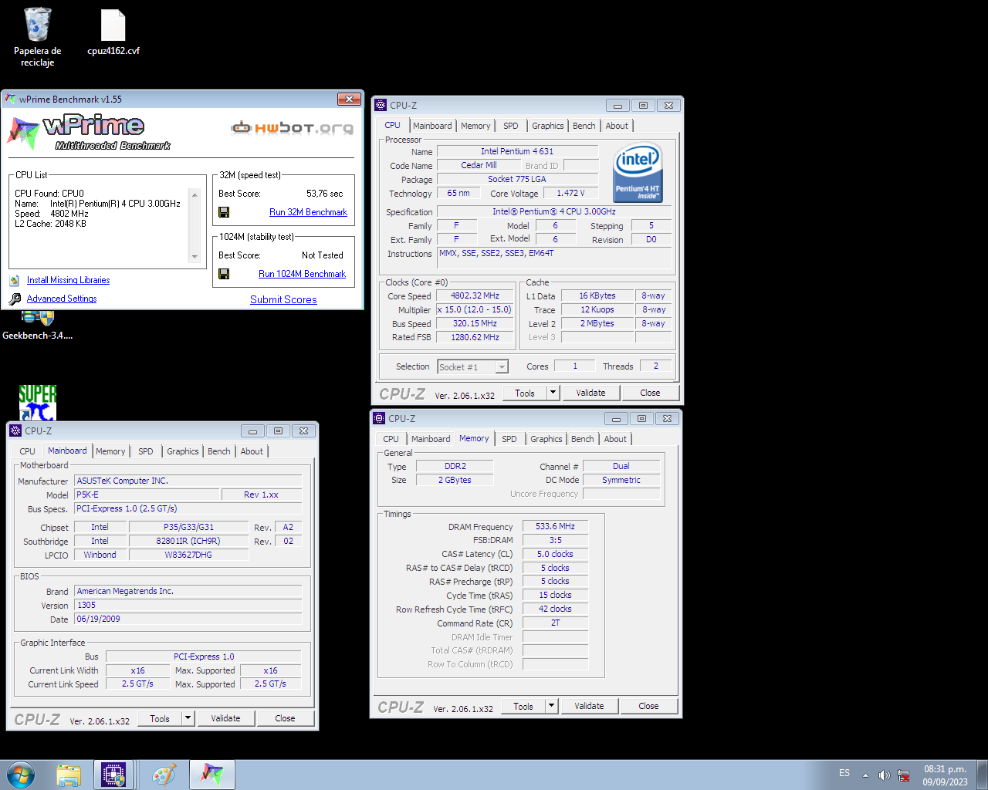This screenshot has height=790, width=988.
Task: Click the HWBOT.org logo in wPrime
Action: click(x=293, y=127)
